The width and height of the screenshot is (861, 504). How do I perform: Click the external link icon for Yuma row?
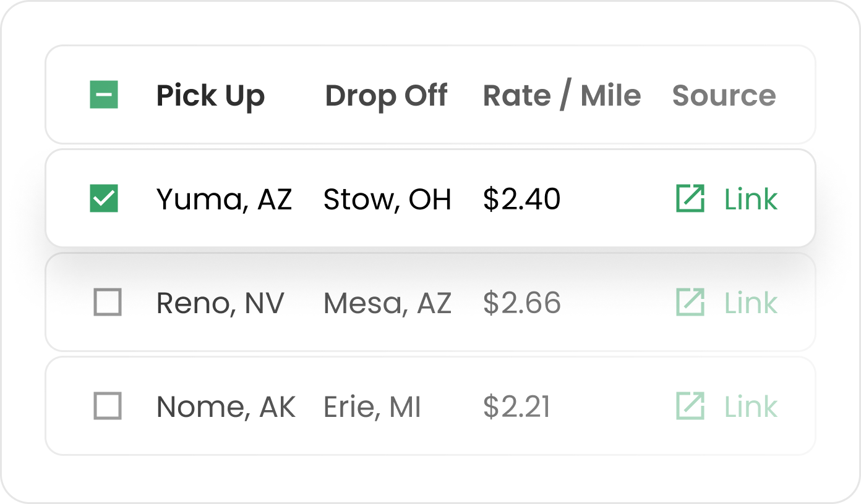[x=690, y=199]
